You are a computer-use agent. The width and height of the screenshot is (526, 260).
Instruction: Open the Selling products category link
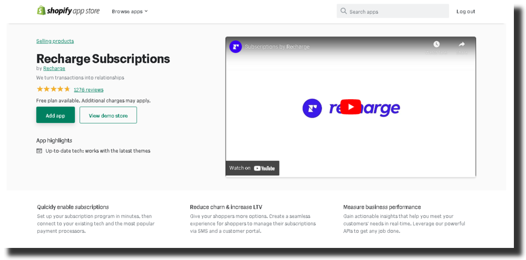[x=55, y=41]
